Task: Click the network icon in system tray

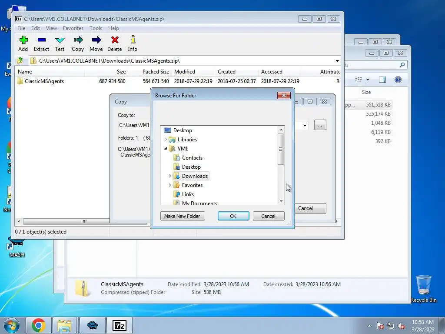Action: [x=391, y=326]
